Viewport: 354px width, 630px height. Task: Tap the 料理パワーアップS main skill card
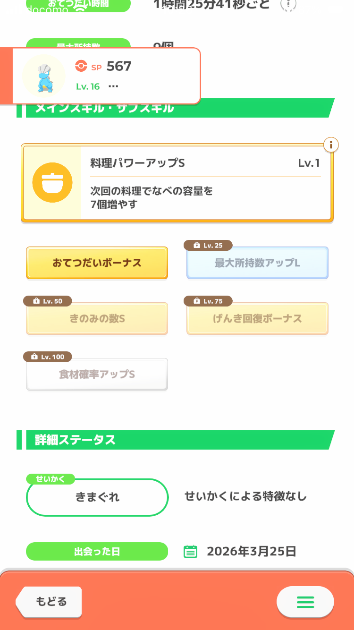pyautogui.click(x=205, y=183)
